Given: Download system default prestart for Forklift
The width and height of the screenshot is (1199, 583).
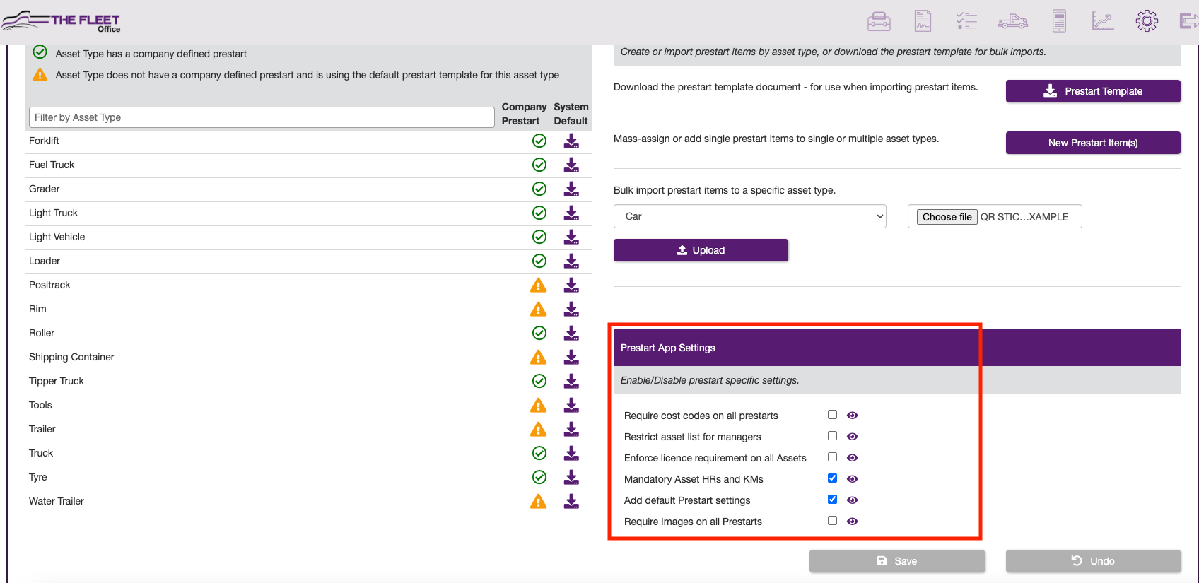Looking at the screenshot, I should (571, 141).
